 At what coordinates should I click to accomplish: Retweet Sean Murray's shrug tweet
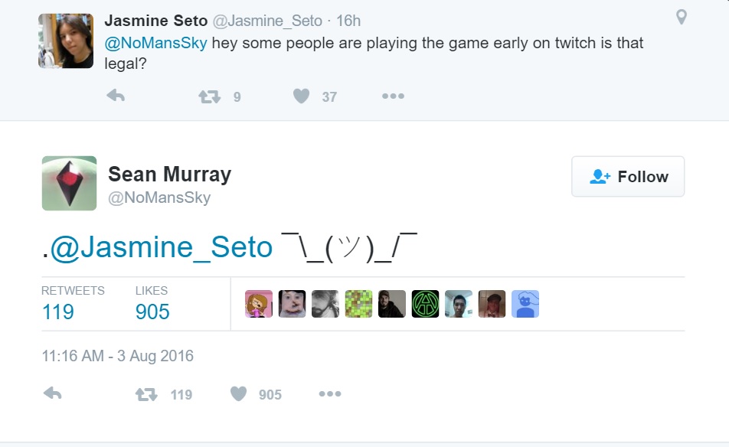tap(145, 394)
